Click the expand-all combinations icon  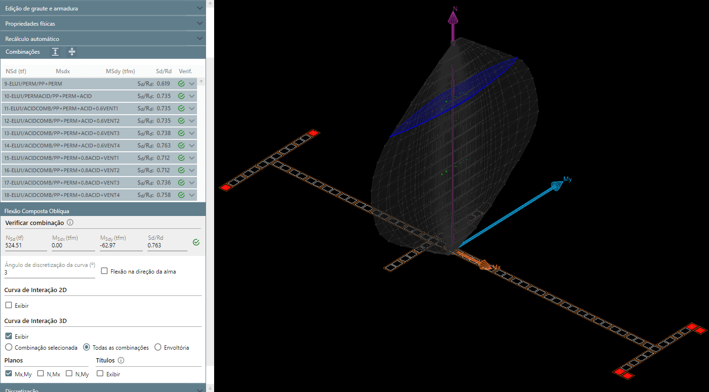tap(55, 52)
